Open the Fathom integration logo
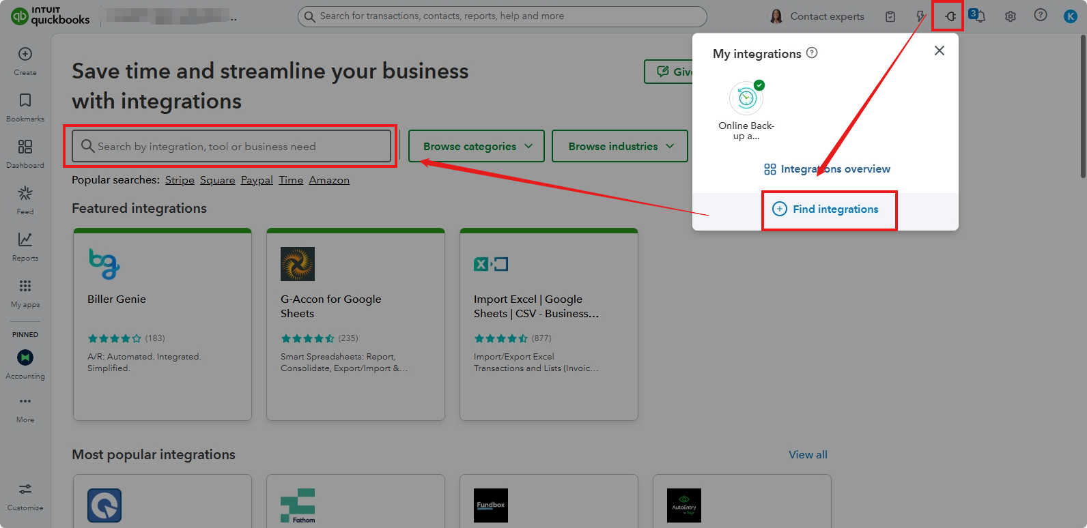 coord(298,505)
